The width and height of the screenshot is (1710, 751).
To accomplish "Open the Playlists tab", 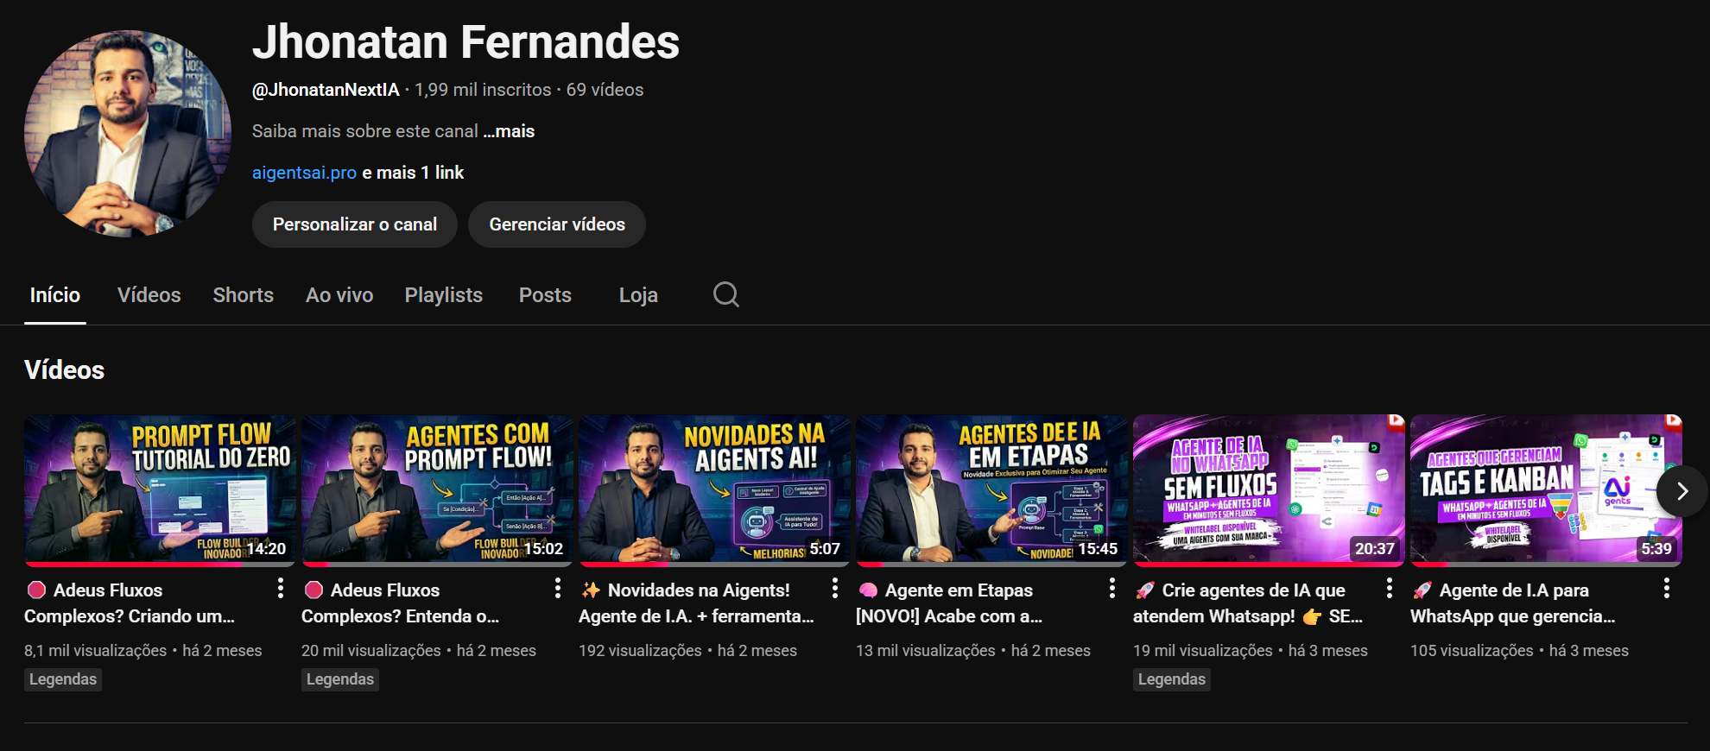I will [444, 295].
